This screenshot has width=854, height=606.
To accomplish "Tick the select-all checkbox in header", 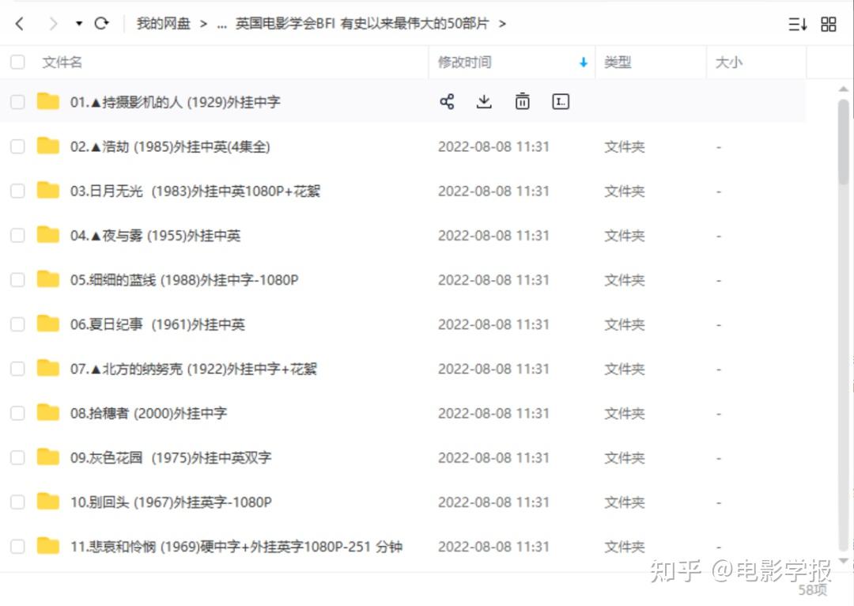I will (17, 62).
